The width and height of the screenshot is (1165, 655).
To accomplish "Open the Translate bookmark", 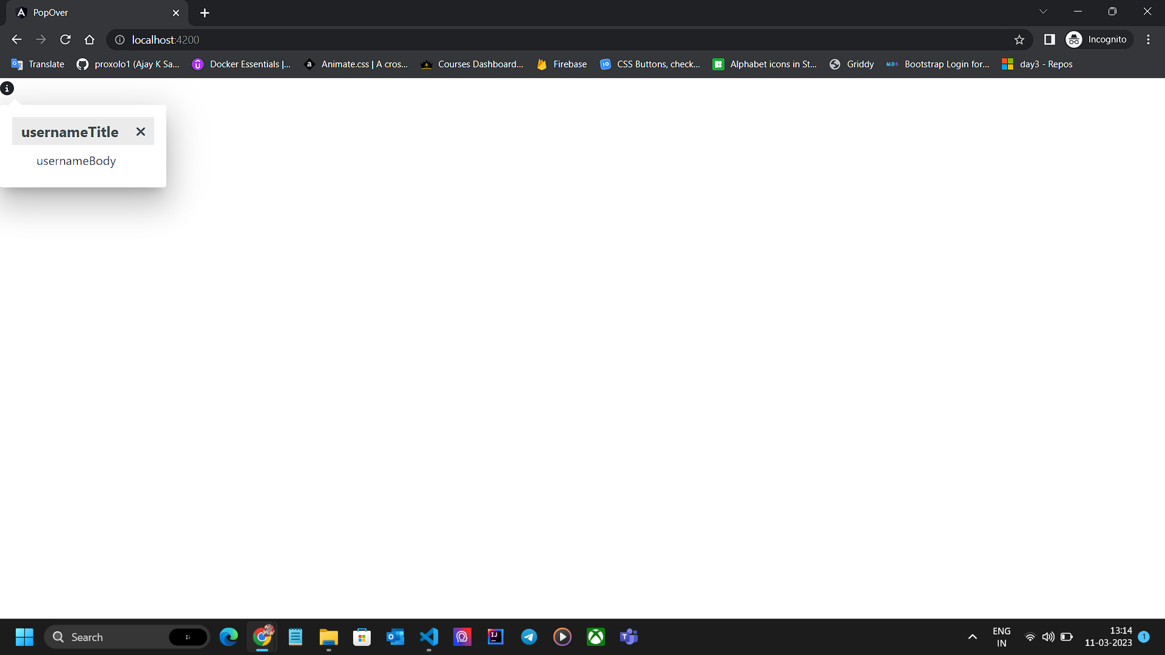I will coord(38,64).
